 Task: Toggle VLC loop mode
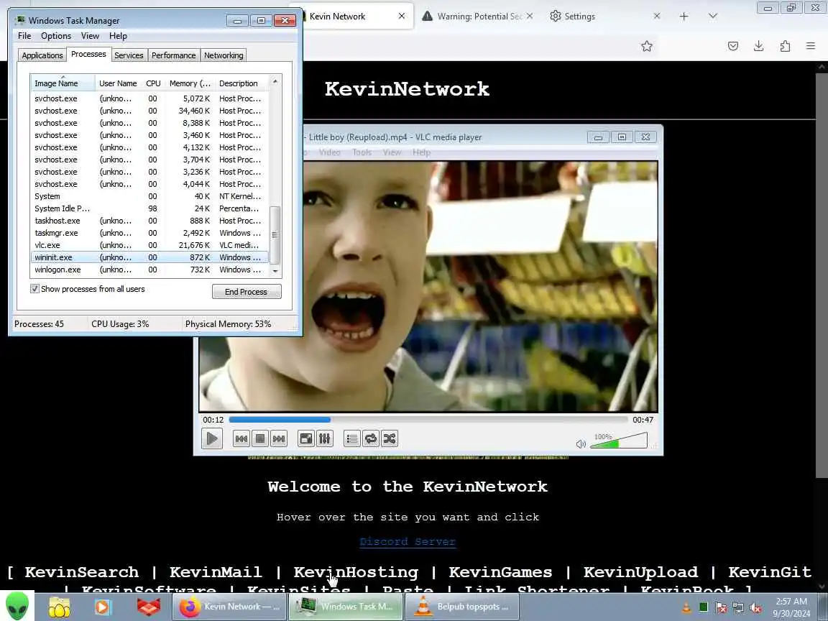371,439
